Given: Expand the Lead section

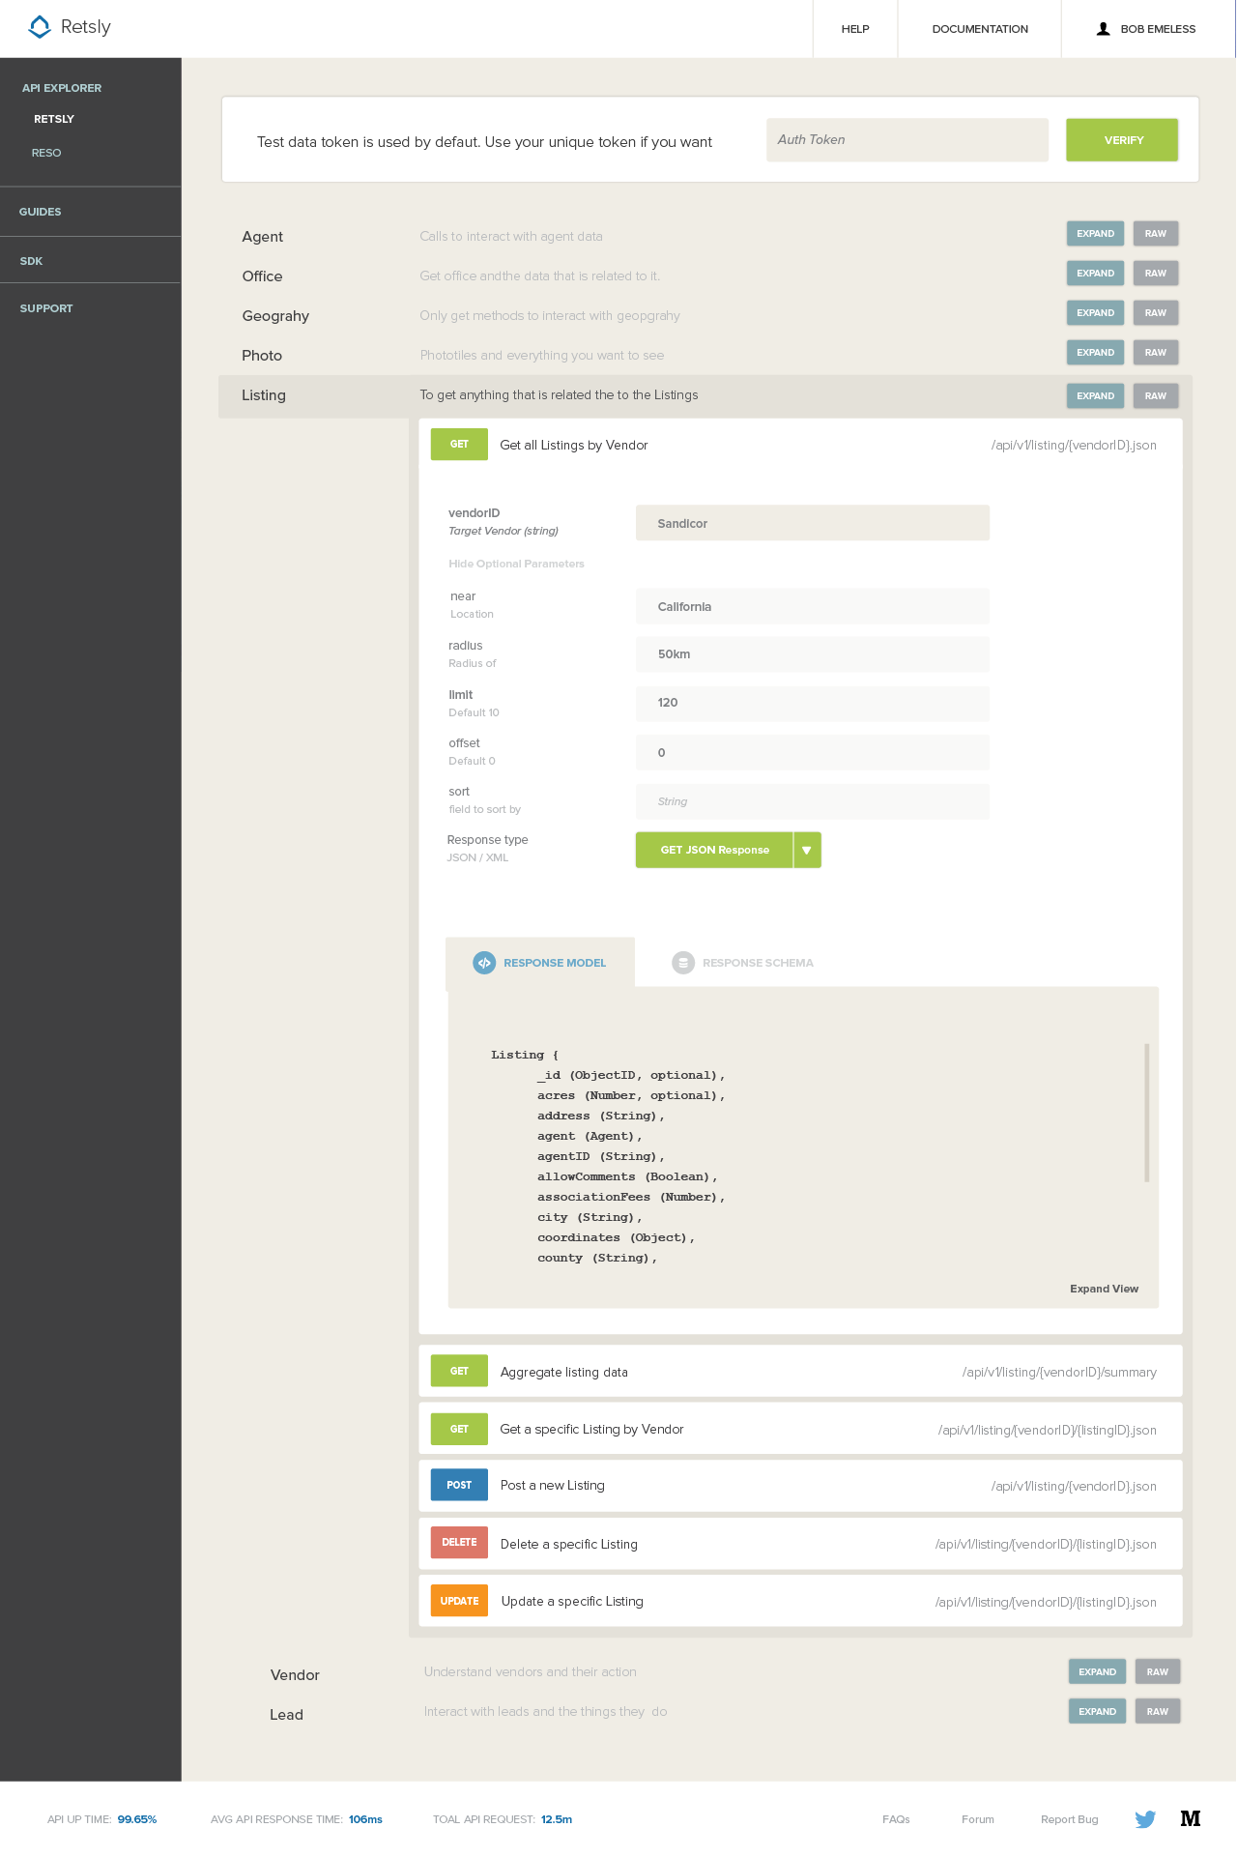Looking at the screenshot, I should tap(1097, 1712).
